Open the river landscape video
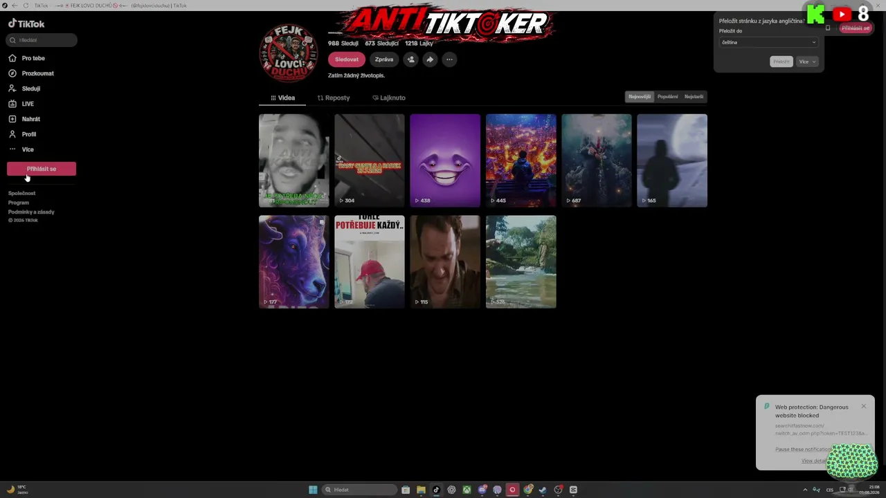Image resolution: width=886 pixels, height=498 pixels. 521,261
